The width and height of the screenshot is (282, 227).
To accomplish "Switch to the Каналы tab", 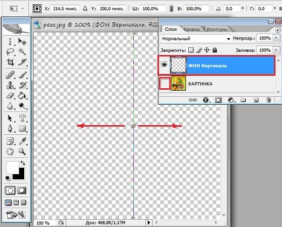I will (x=191, y=29).
